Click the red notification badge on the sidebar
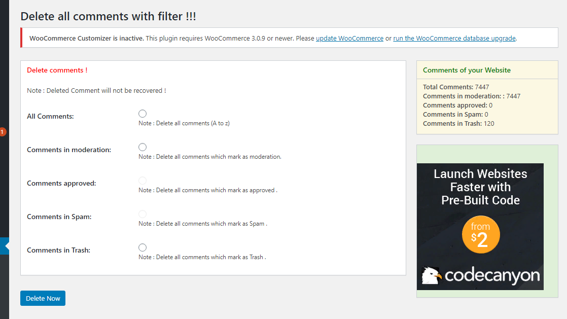 [3, 131]
